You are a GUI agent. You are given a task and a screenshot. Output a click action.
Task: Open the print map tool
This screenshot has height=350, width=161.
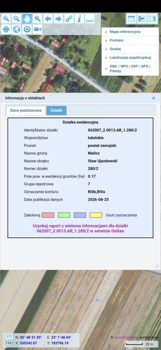click(x=6, y=29)
